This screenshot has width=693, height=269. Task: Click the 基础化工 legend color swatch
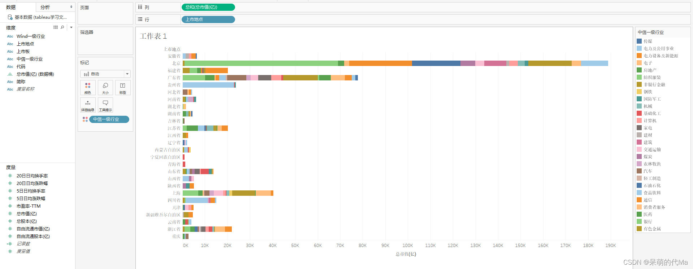[639, 113]
